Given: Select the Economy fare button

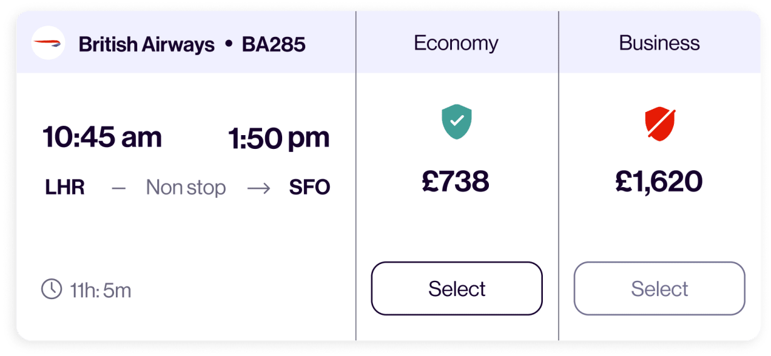Looking at the screenshot, I should point(456,288).
